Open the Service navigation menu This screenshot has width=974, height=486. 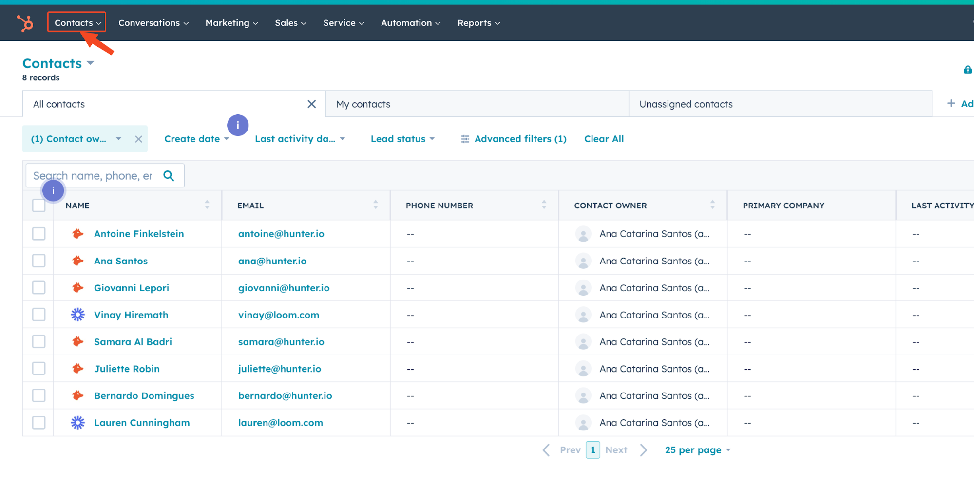pos(344,23)
